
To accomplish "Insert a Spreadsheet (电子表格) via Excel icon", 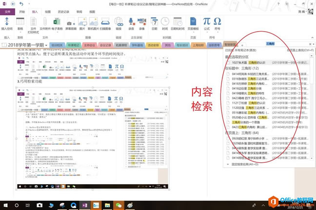I will [x=57, y=24].
